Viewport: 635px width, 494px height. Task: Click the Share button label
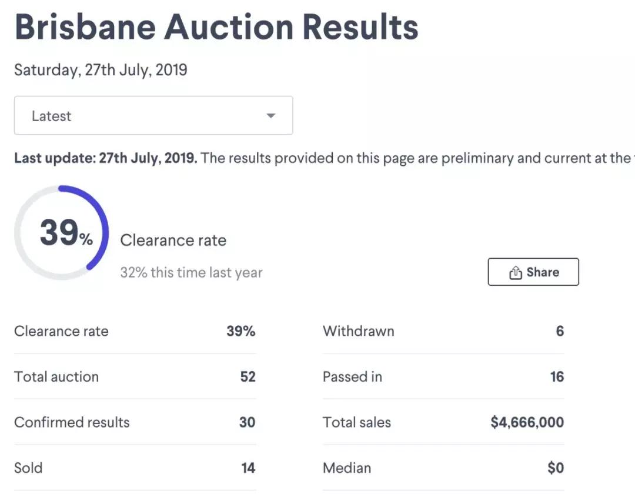tap(543, 272)
